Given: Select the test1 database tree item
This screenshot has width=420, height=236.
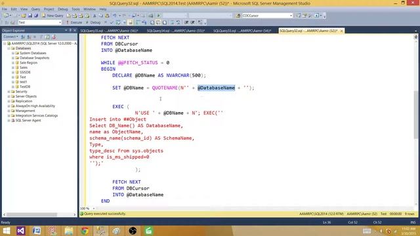Looking at the screenshot, I should [24, 82].
